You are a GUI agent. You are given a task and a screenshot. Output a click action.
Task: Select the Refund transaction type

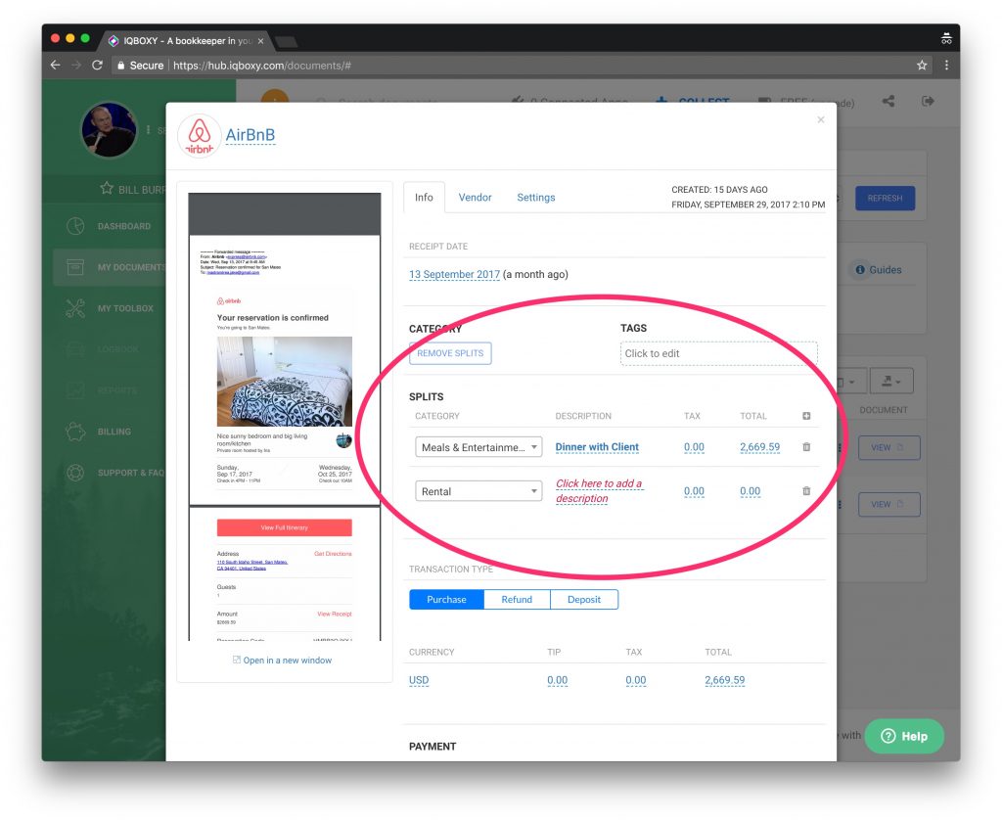tap(517, 599)
